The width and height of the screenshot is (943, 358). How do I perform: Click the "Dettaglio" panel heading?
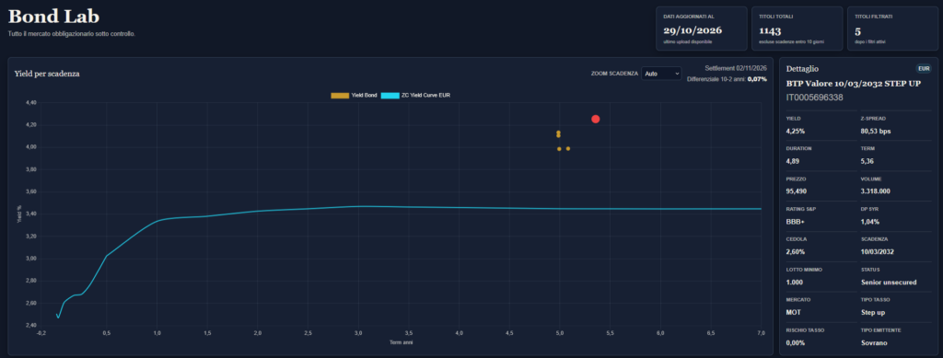click(x=802, y=69)
